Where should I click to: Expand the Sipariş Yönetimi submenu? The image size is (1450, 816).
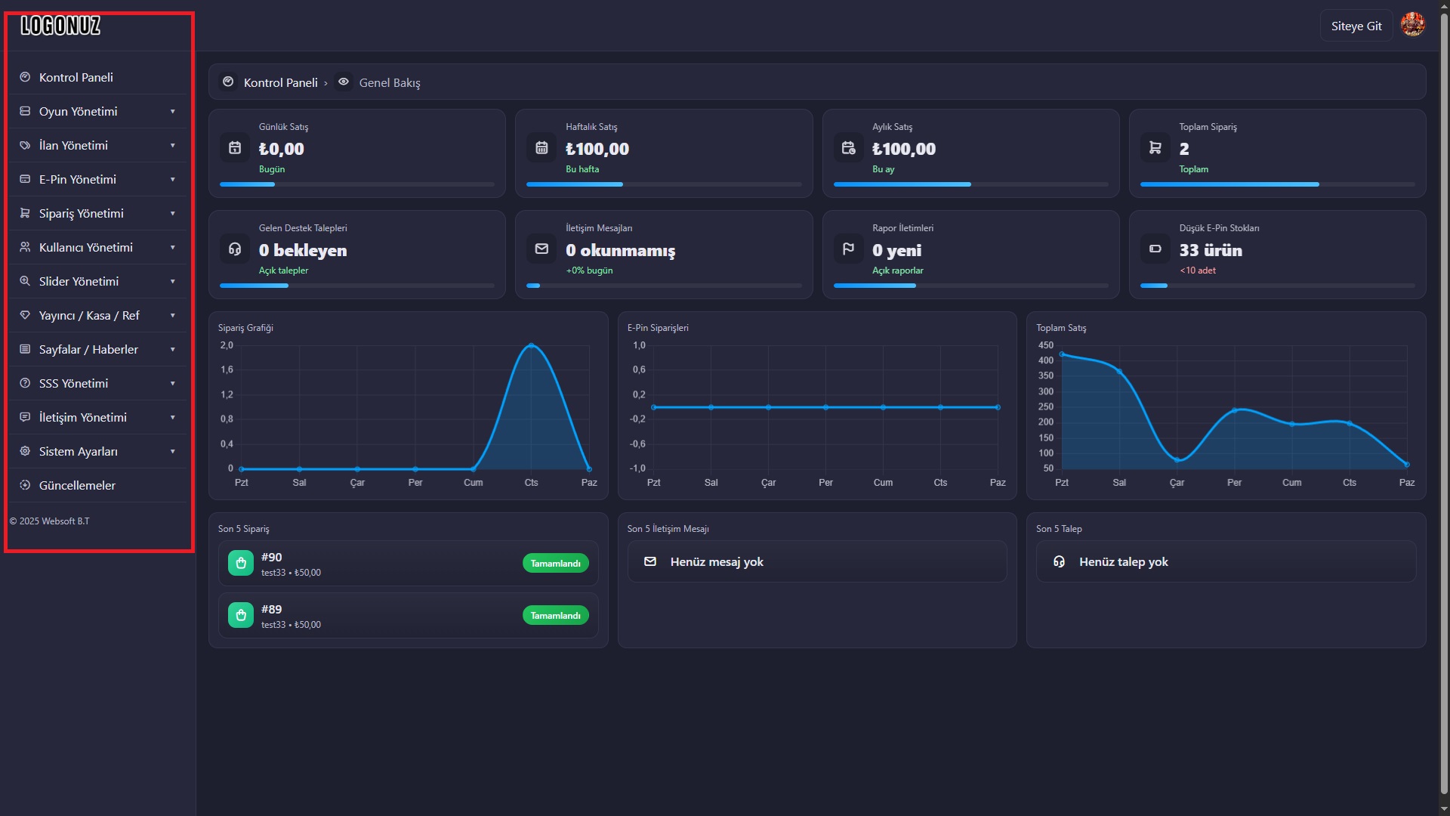[98, 213]
